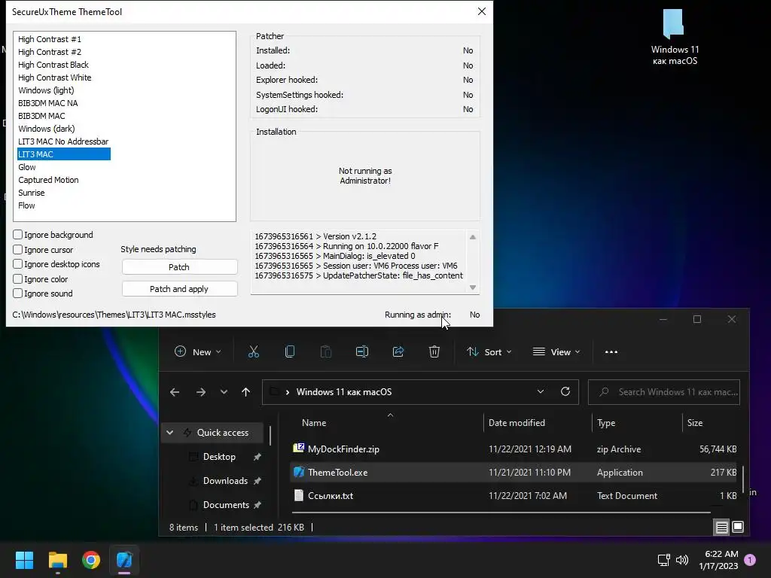Switch to details view icon in status bar
The width and height of the screenshot is (771, 578).
(x=722, y=528)
